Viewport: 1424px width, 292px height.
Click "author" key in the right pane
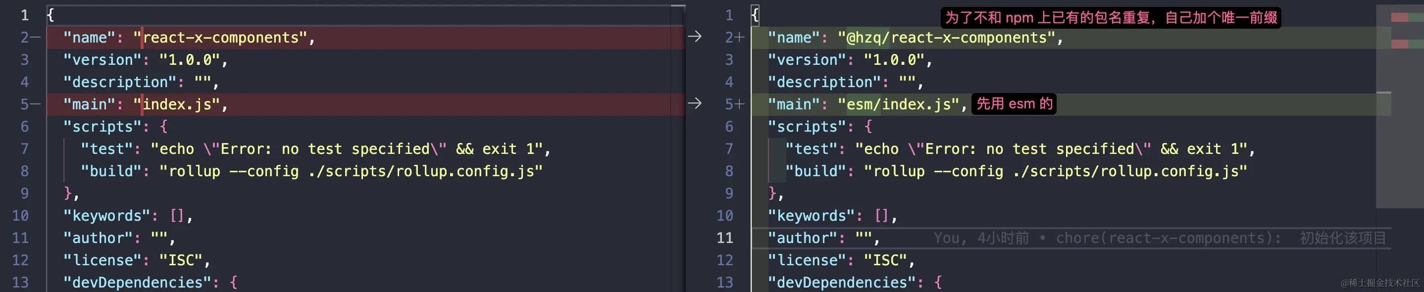[802, 238]
